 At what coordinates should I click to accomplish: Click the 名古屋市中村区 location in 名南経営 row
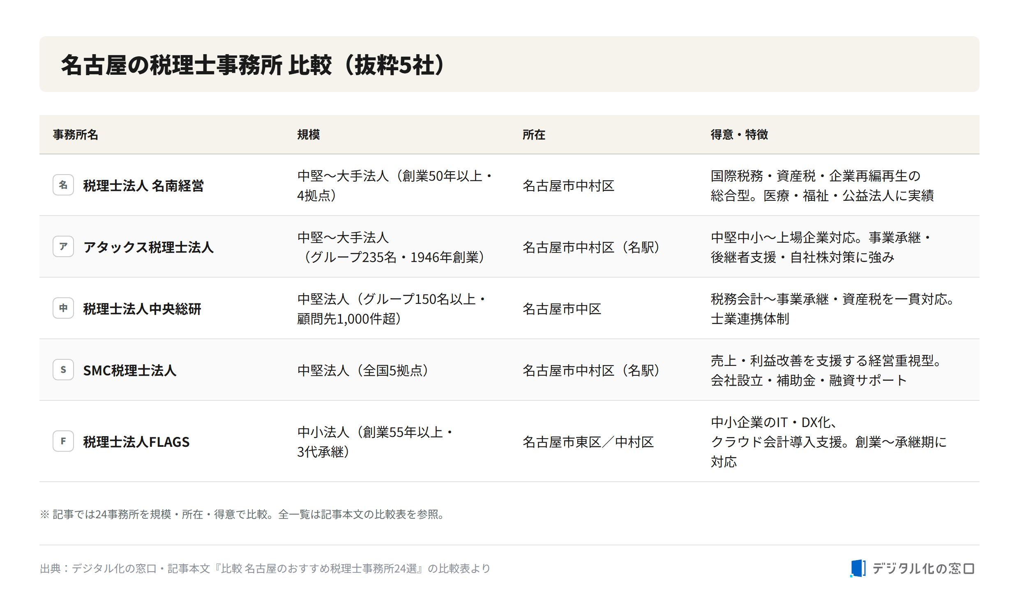[x=569, y=186]
